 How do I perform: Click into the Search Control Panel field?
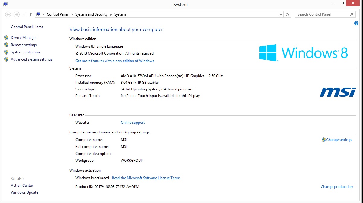(x=322, y=14)
